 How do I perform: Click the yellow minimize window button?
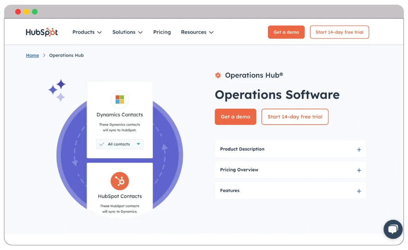pyautogui.click(x=26, y=12)
